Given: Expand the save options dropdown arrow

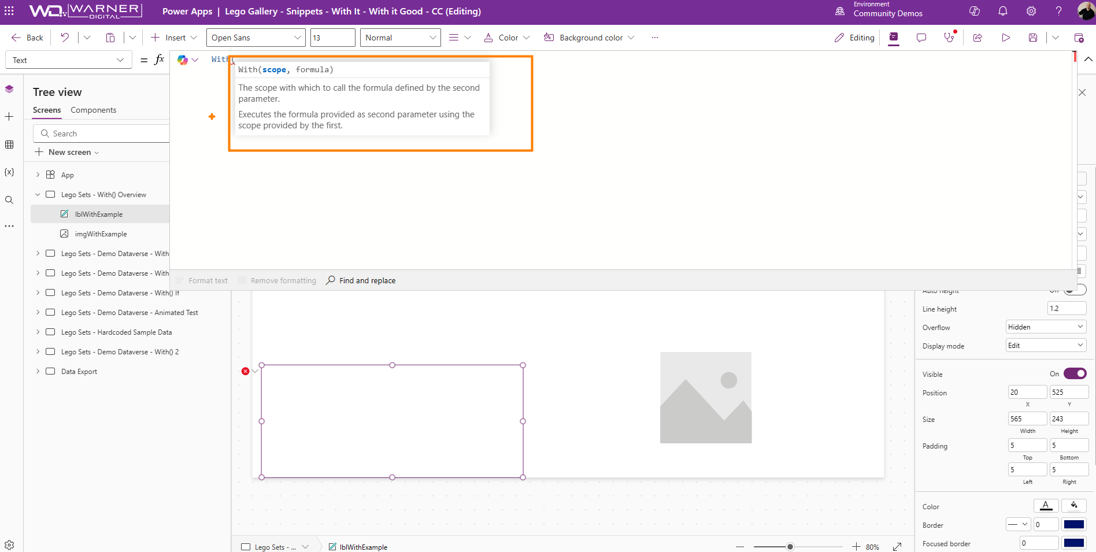Looking at the screenshot, I should point(1056,38).
